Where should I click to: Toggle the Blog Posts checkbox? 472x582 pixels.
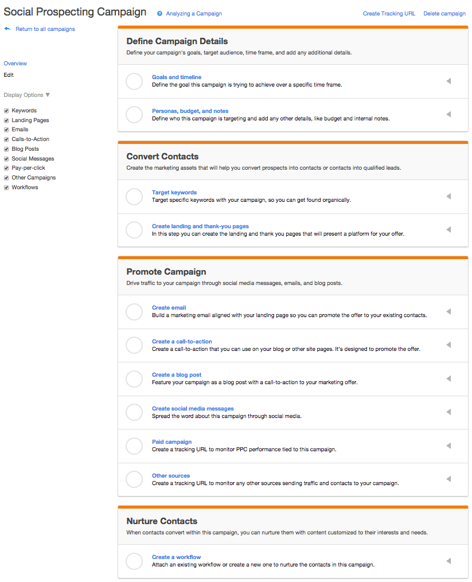click(x=6, y=149)
